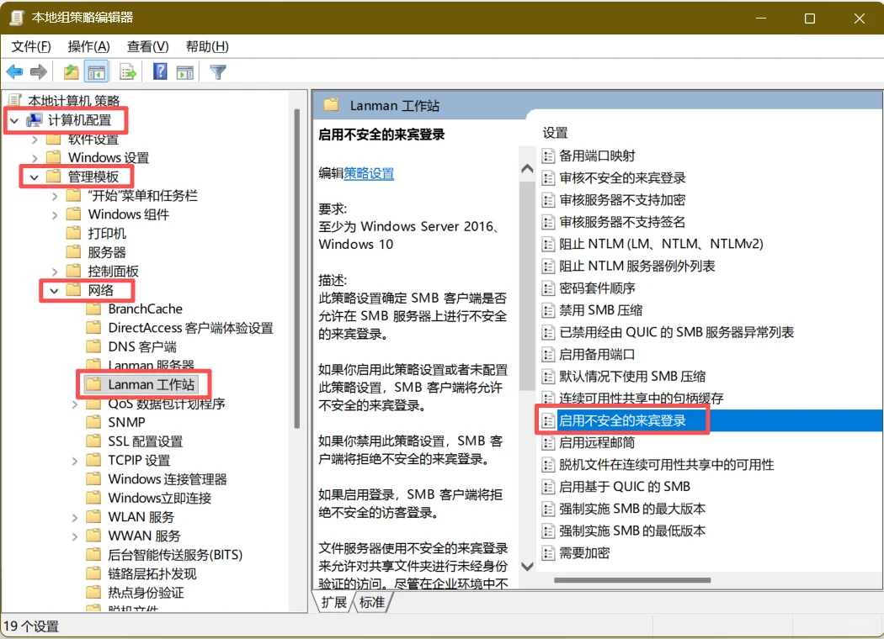Toggle the show/hide action pane icon
This screenshot has width=884, height=639.
pyautogui.click(x=184, y=71)
